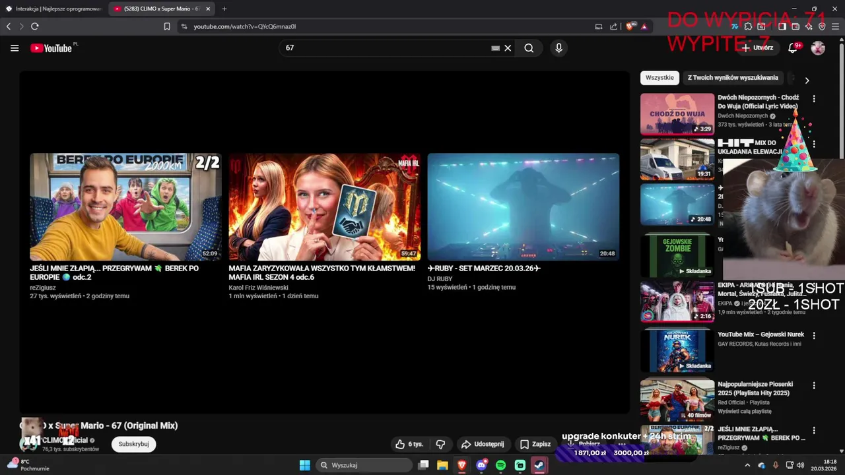
Task: Click the Utwórz create button
Action: tap(757, 47)
